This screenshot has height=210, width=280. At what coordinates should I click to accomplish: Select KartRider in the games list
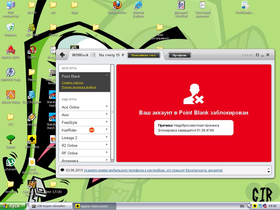click(69, 130)
